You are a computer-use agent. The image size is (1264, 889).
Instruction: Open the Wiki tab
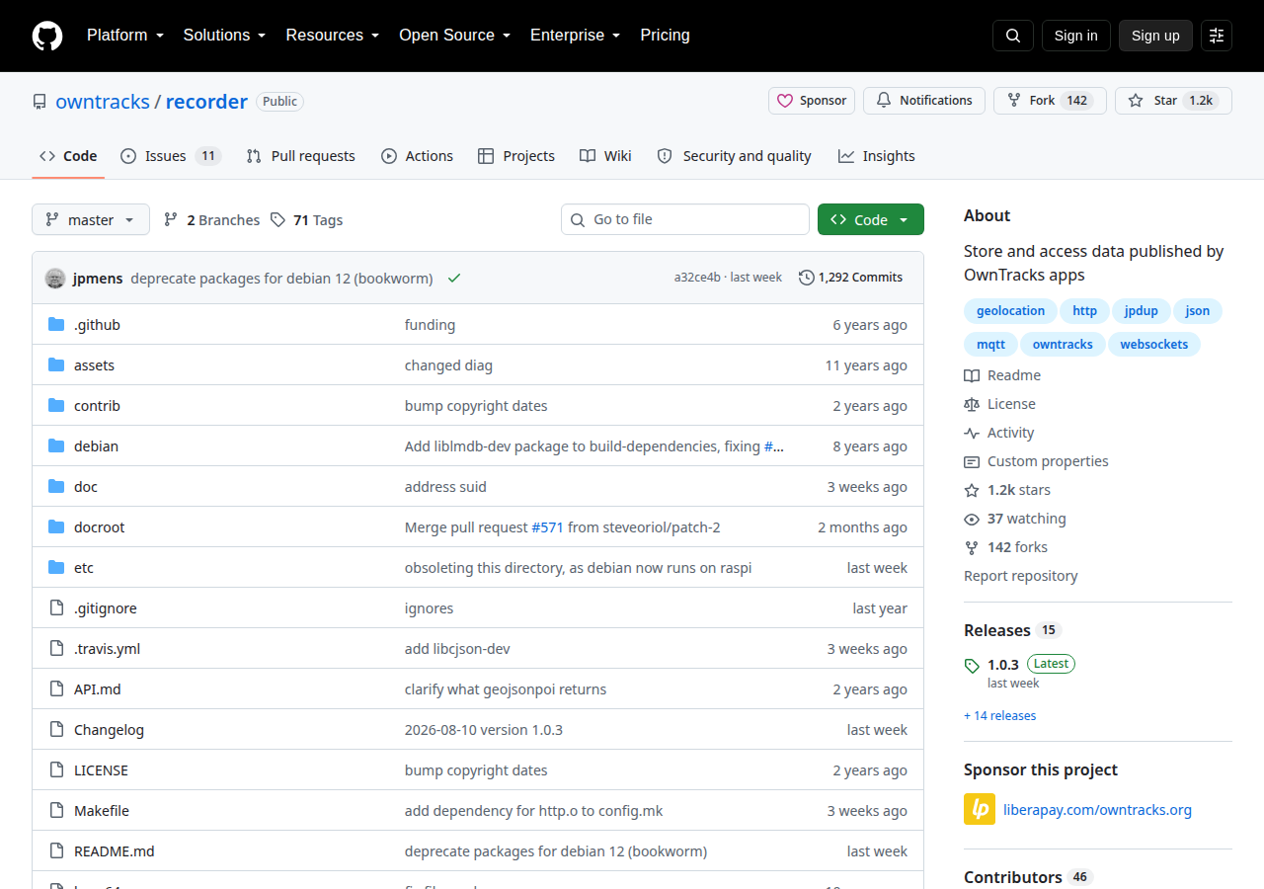[605, 156]
